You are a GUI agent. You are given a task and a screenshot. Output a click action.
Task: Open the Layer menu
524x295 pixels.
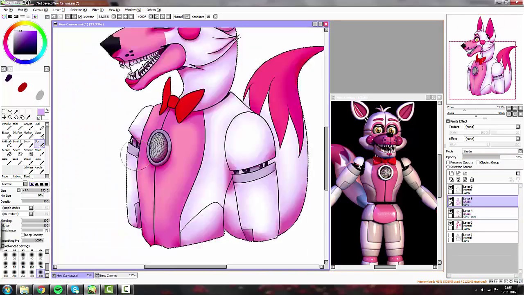[59, 10]
